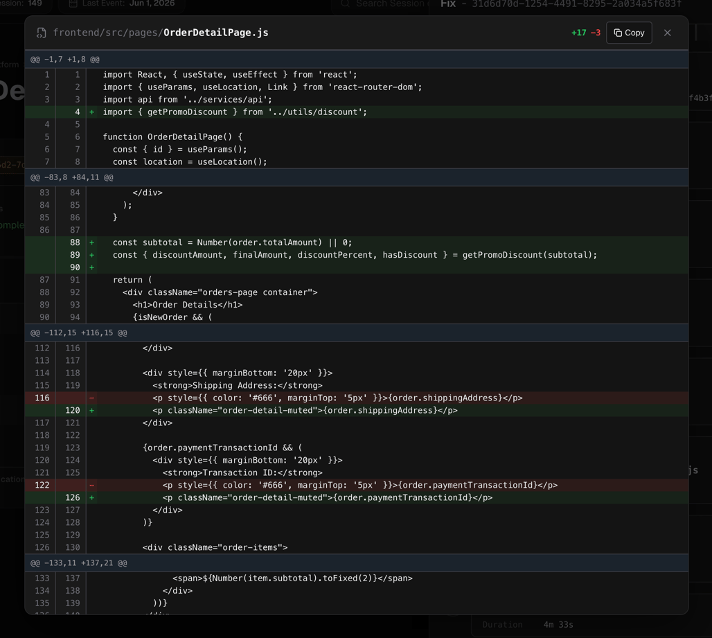712x638 pixels.
Task: Click new line number 120 in gutter
Action: coord(73,411)
